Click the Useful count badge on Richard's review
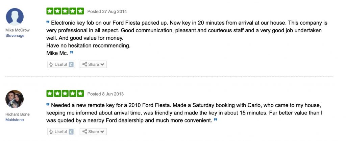346x141 pixels. coord(71,132)
